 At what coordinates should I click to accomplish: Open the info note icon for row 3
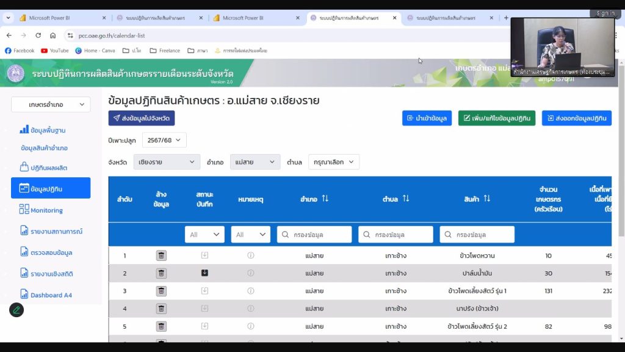(251, 291)
